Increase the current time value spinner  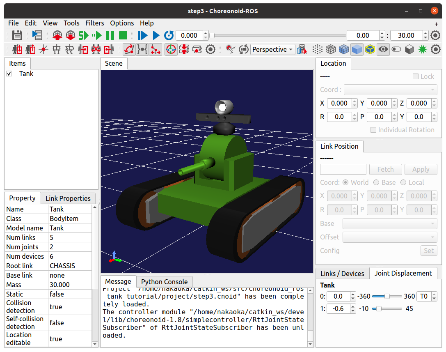point(206,33)
